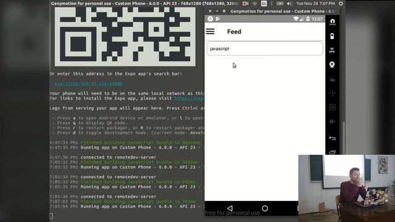Click Genymotion sidebar recent apps button

coord(332,152)
